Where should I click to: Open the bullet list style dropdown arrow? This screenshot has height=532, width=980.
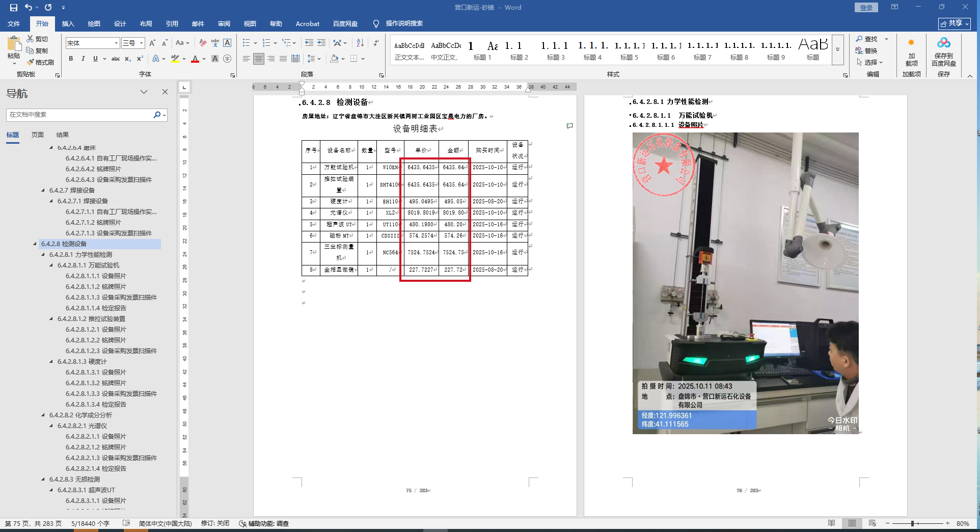click(x=255, y=43)
